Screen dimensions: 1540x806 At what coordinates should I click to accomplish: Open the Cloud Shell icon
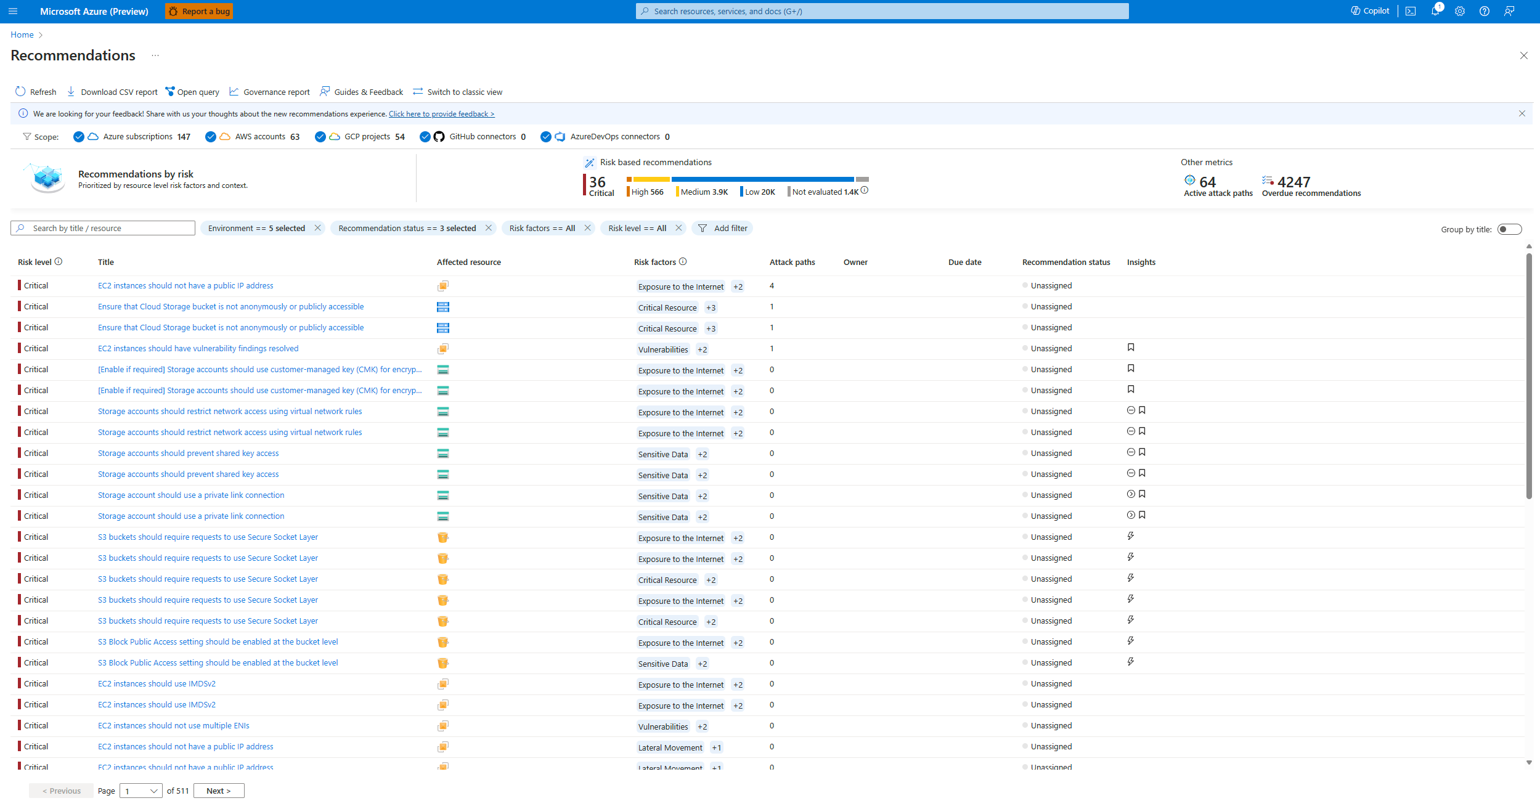[x=1411, y=11]
